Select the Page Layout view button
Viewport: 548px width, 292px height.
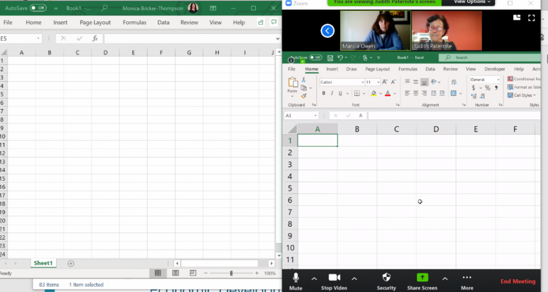pyautogui.click(x=176, y=273)
